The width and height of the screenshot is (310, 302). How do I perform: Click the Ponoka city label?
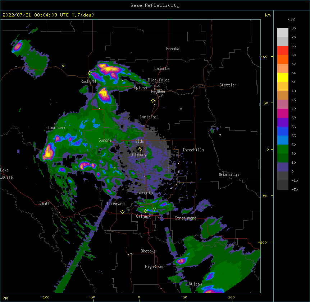[173, 49]
